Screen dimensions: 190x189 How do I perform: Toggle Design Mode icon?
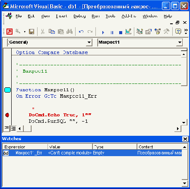pos(128,31)
